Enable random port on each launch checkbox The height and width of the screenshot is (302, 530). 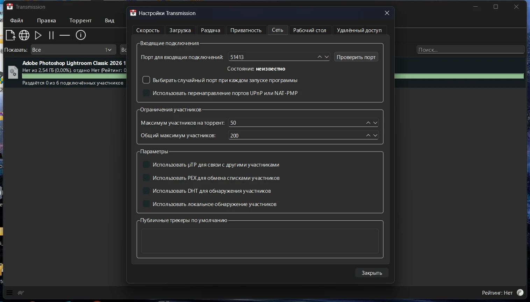[x=146, y=80]
